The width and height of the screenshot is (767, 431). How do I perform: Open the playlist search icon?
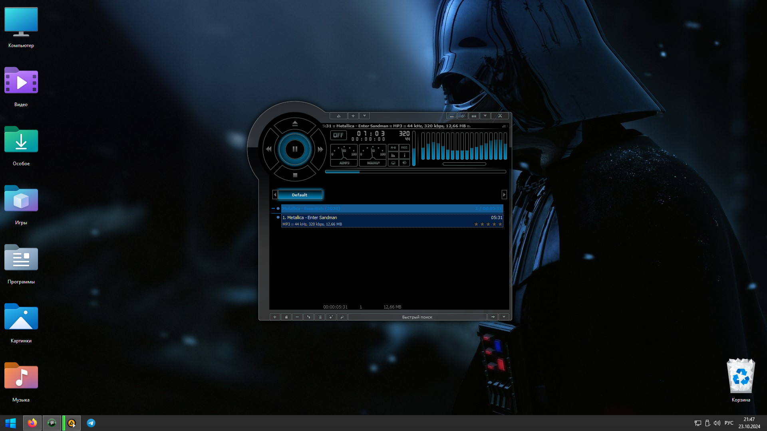(342, 317)
